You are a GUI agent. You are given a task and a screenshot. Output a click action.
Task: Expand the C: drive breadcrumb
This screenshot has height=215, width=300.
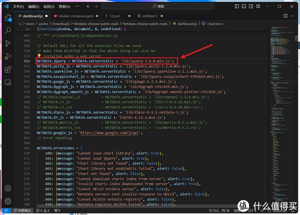[x=20, y=23]
